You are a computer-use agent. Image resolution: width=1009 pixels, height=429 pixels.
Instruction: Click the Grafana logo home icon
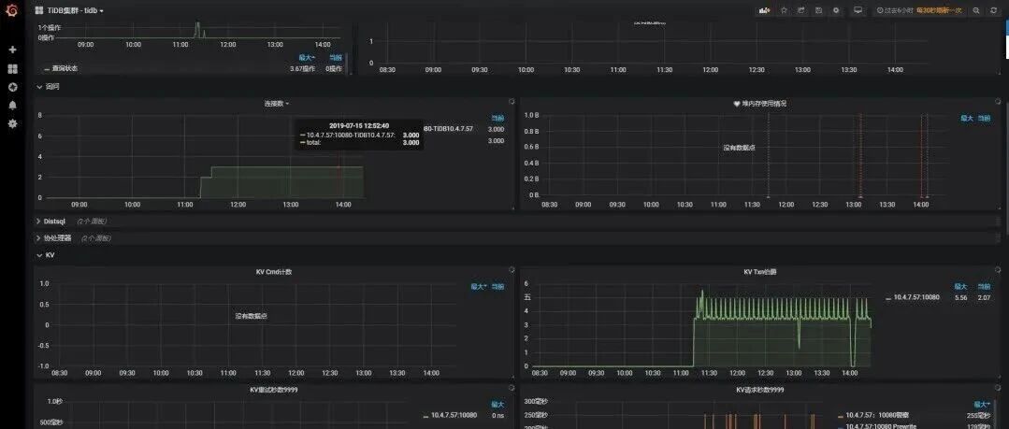12,10
